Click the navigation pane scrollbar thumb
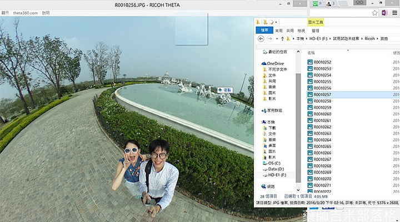 [x=298, y=128]
